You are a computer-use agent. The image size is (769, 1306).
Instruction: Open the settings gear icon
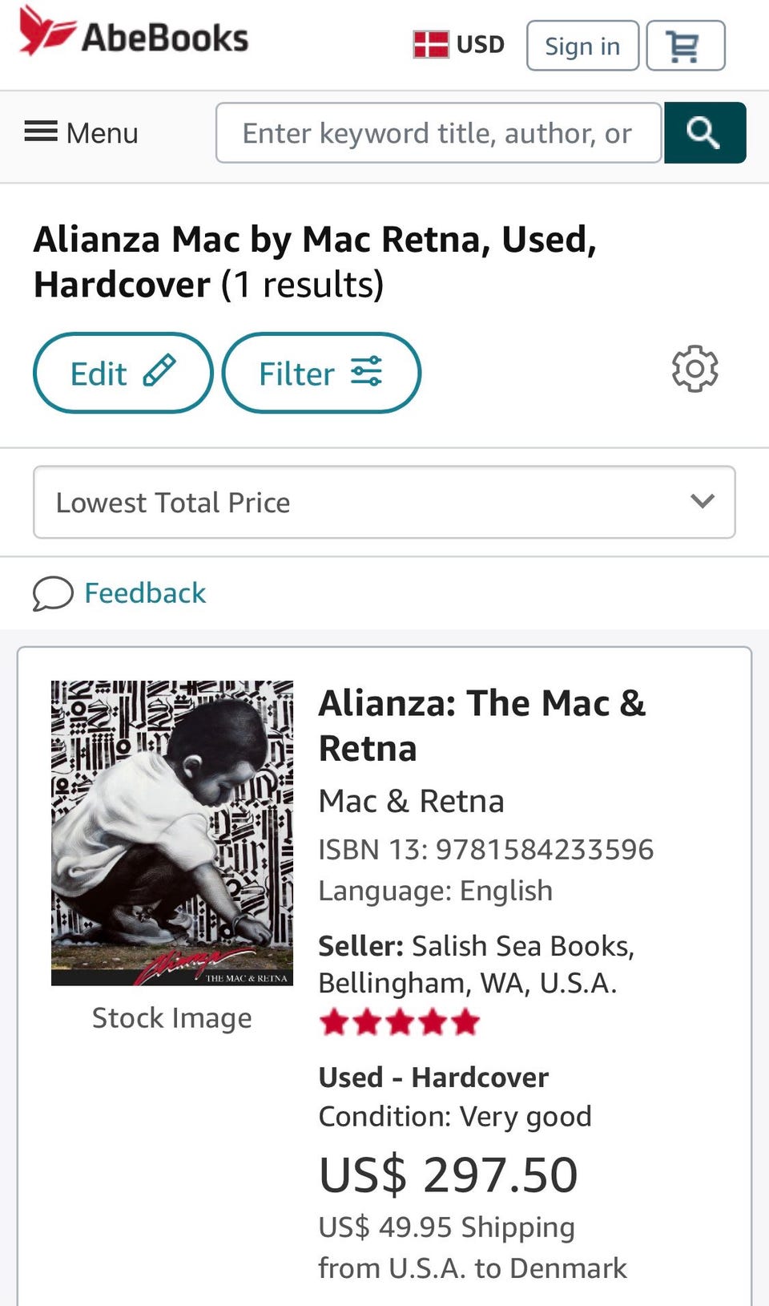695,369
